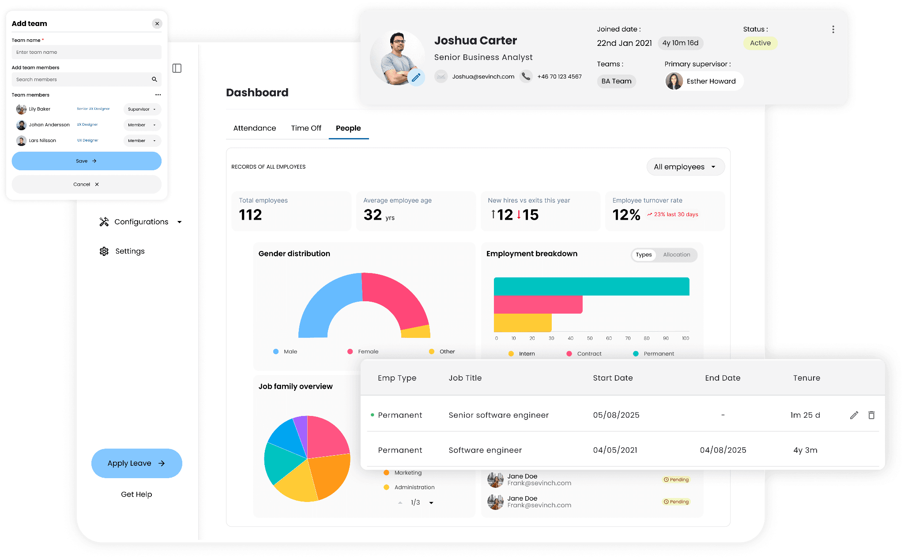The height and width of the screenshot is (558, 904).
Task: Click the second Pending status badge
Action: 676,502
